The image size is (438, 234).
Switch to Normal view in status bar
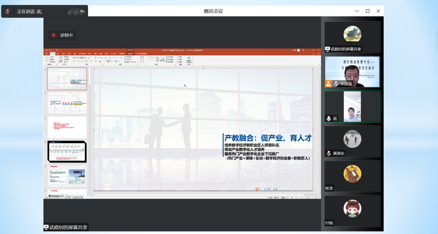click(x=283, y=198)
